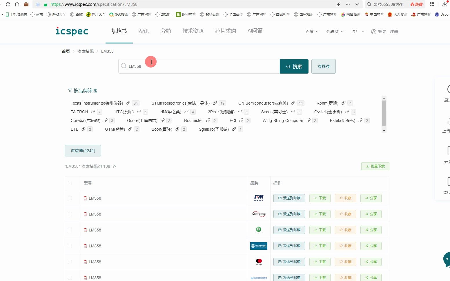This screenshot has height=281, width=450.
Task: Expand the 原厂 dropdown
Action: coord(358,32)
